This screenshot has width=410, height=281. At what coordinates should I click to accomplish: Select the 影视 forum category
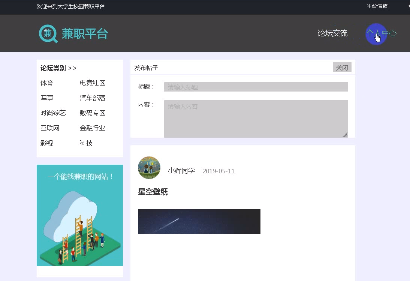47,143
